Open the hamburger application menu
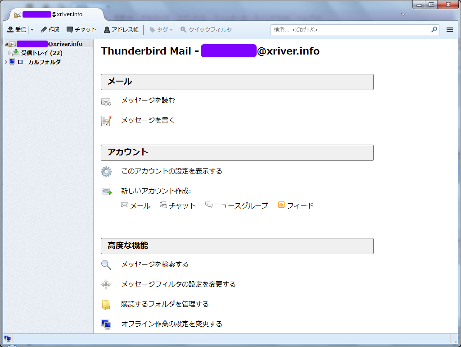This screenshot has height=347, width=461. click(x=449, y=30)
